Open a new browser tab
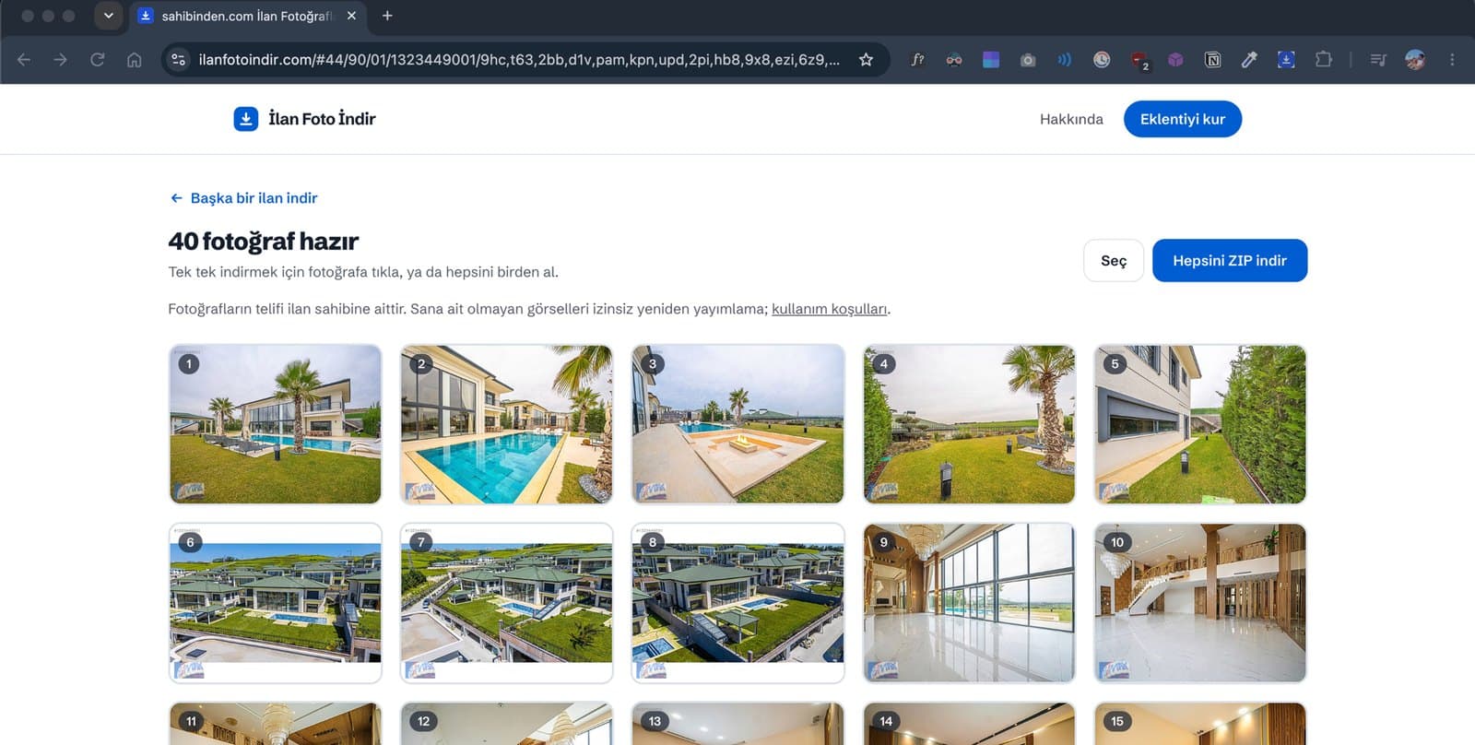The height and width of the screenshot is (745, 1475). pyautogui.click(x=387, y=16)
